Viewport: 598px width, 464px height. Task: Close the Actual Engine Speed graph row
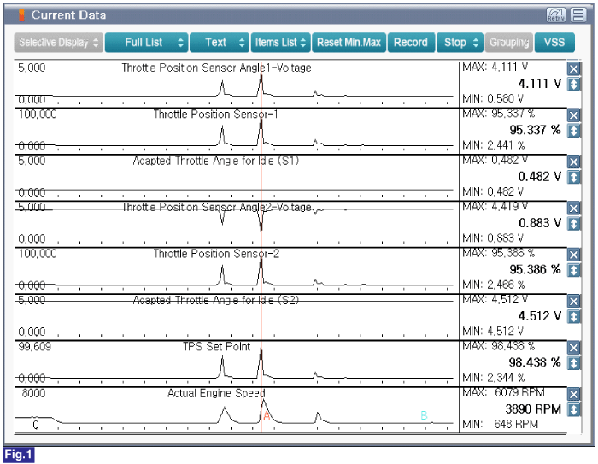pos(573,395)
